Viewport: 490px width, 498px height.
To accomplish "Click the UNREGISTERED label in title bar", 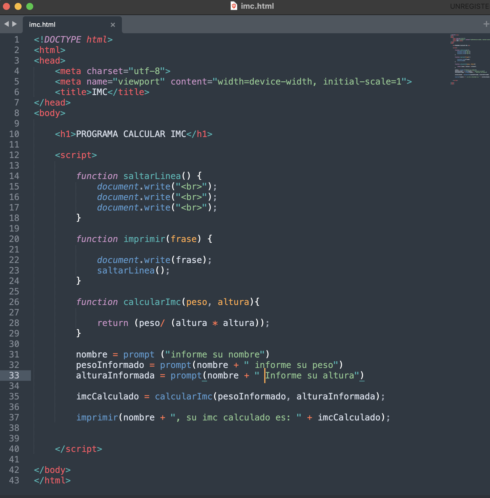I will [x=470, y=6].
